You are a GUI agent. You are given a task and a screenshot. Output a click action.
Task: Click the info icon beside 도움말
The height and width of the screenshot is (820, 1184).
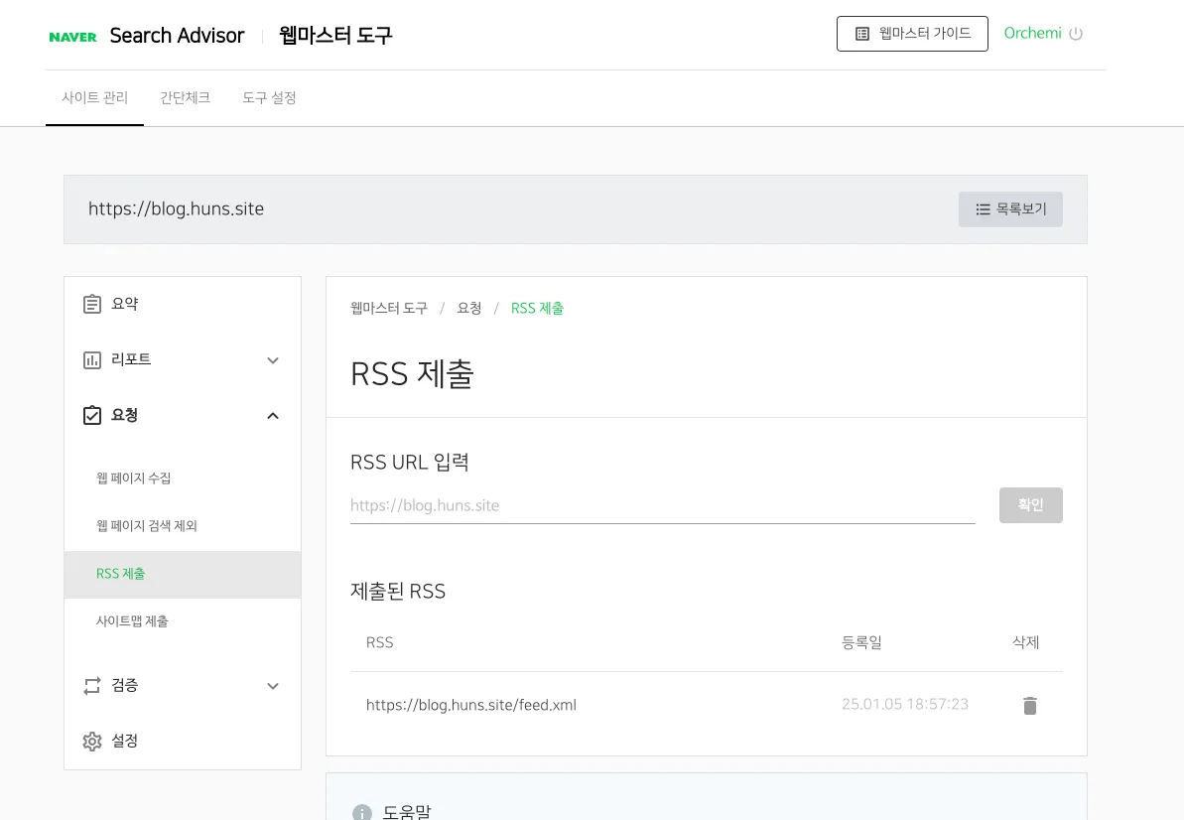pos(361,812)
